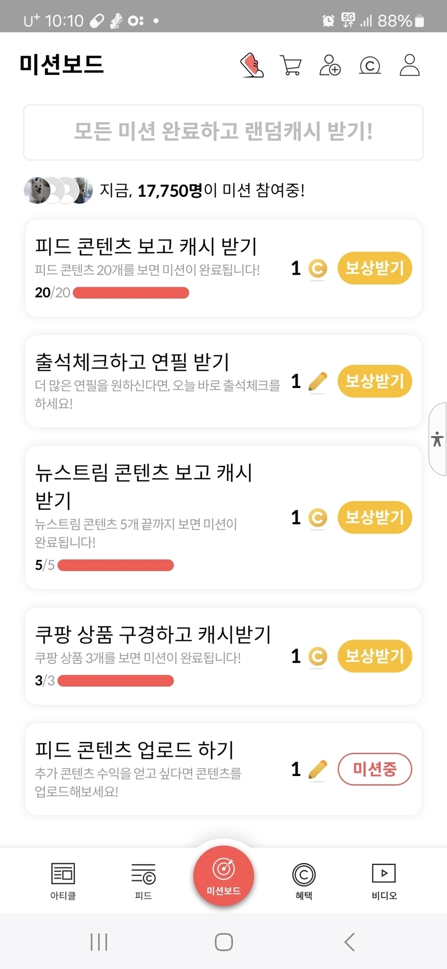
Task: Tap the invite friend icon
Action: tap(330, 65)
